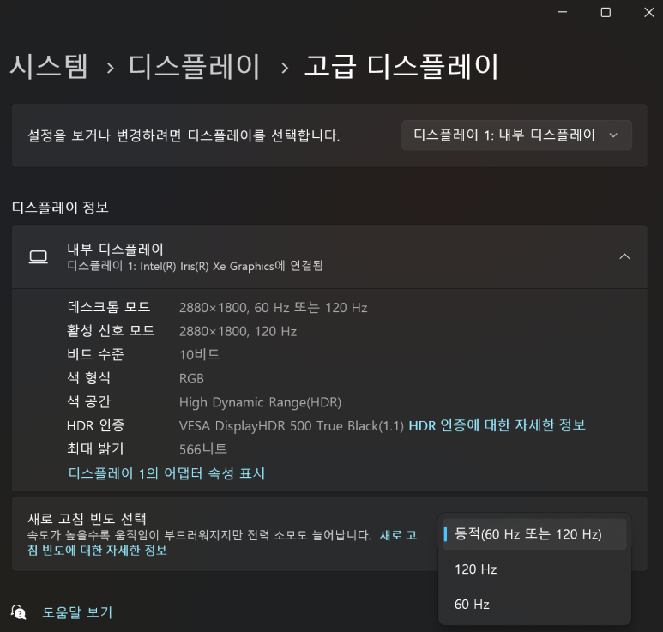Go back to 디스플레이 breadcrumb

(194, 66)
